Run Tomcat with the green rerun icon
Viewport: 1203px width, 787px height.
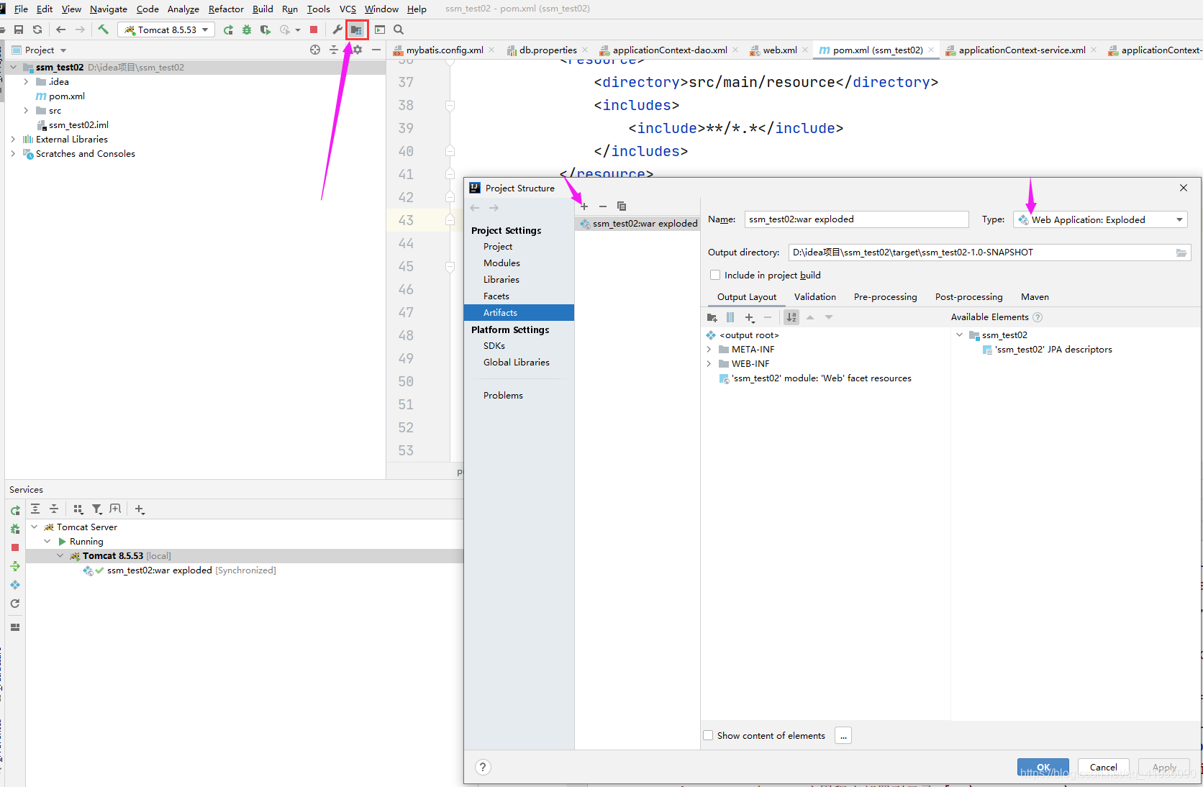click(x=228, y=29)
